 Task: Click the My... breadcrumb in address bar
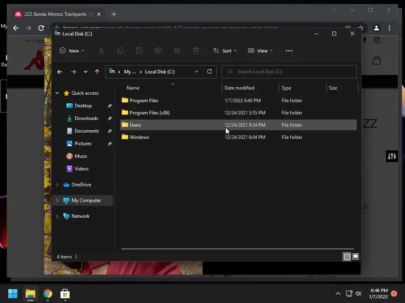tap(130, 72)
